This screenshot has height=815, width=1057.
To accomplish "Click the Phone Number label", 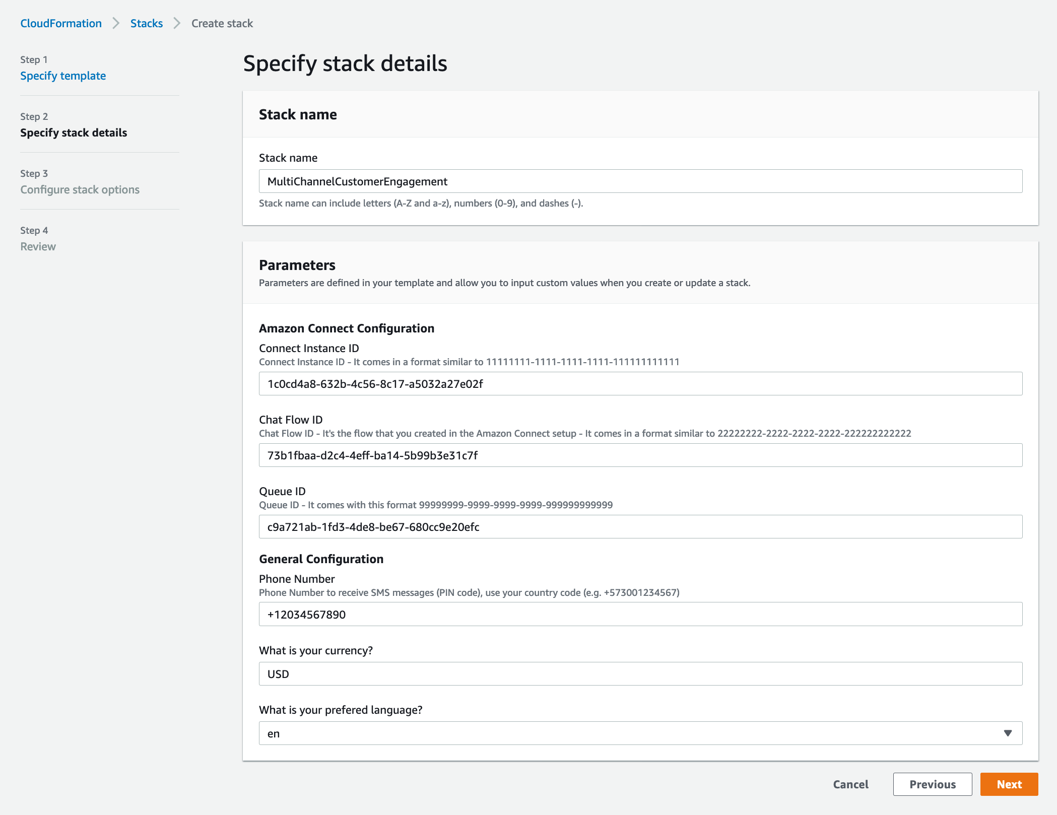I will [x=297, y=579].
